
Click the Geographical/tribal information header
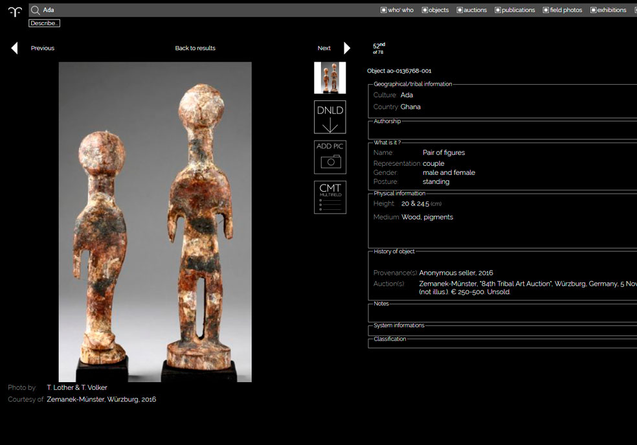[413, 84]
